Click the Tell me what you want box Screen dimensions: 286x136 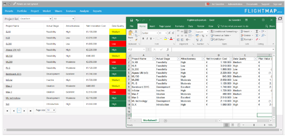(233, 26)
